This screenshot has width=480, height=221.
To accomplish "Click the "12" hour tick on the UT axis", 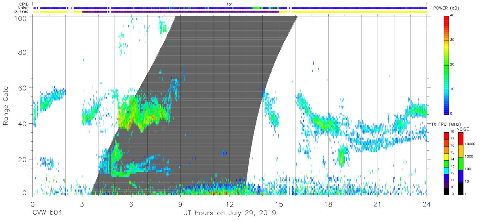I will (229, 204).
